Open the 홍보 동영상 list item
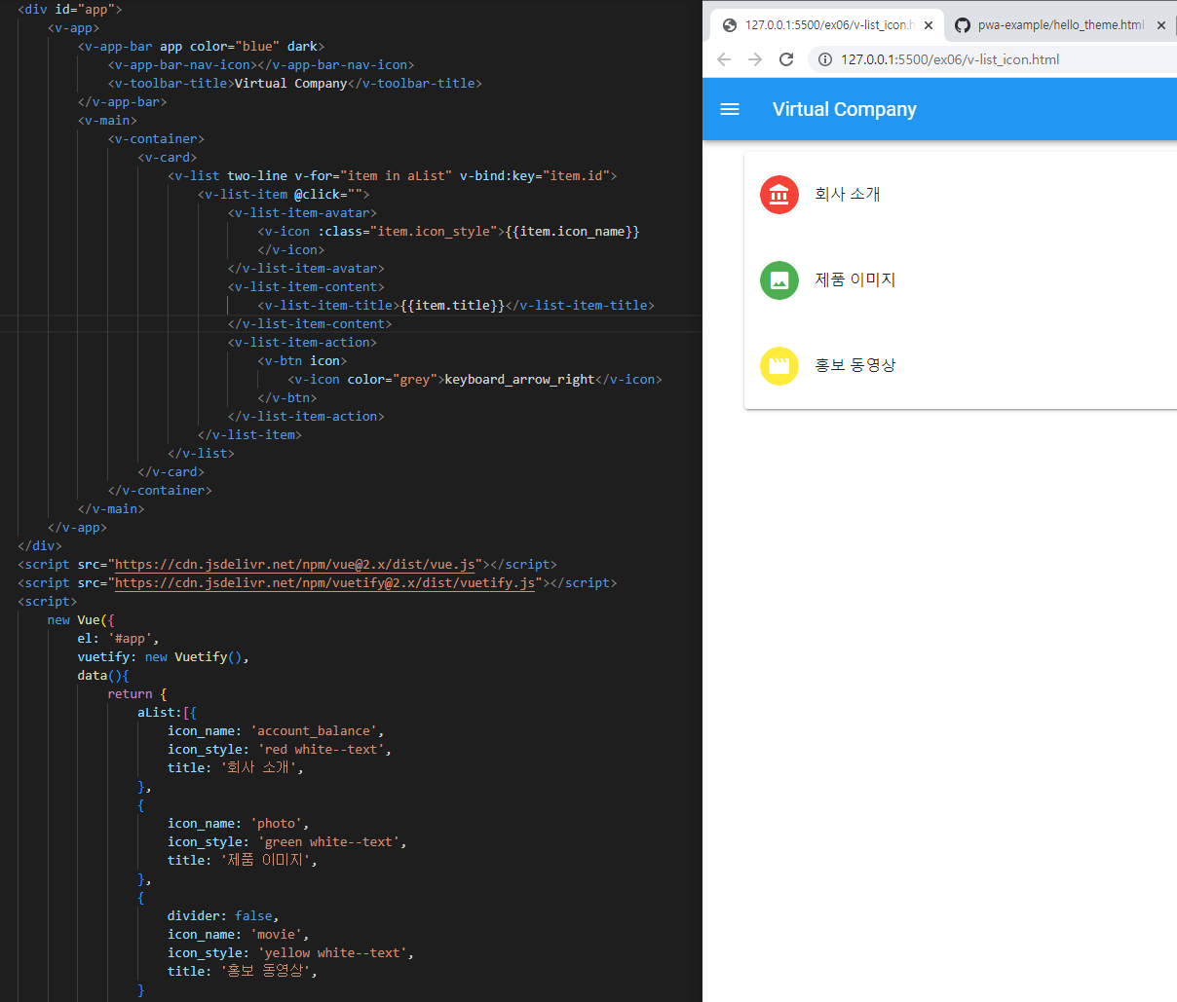Image resolution: width=1177 pixels, height=1002 pixels. point(961,366)
